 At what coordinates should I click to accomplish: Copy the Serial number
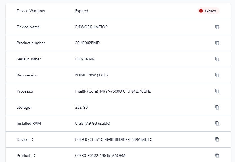(x=217, y=59)
